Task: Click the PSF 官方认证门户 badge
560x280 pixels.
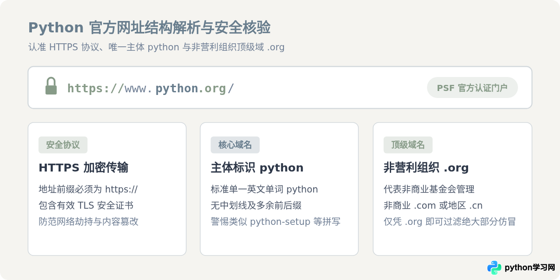Action: pos(472,87)
